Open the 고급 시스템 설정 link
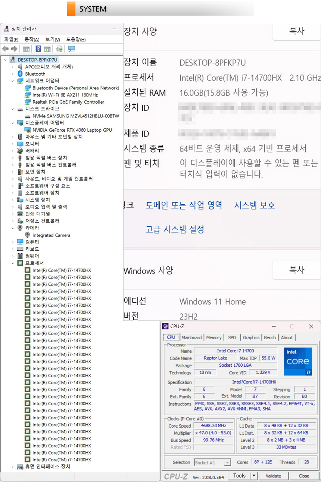 click(175, 229)
